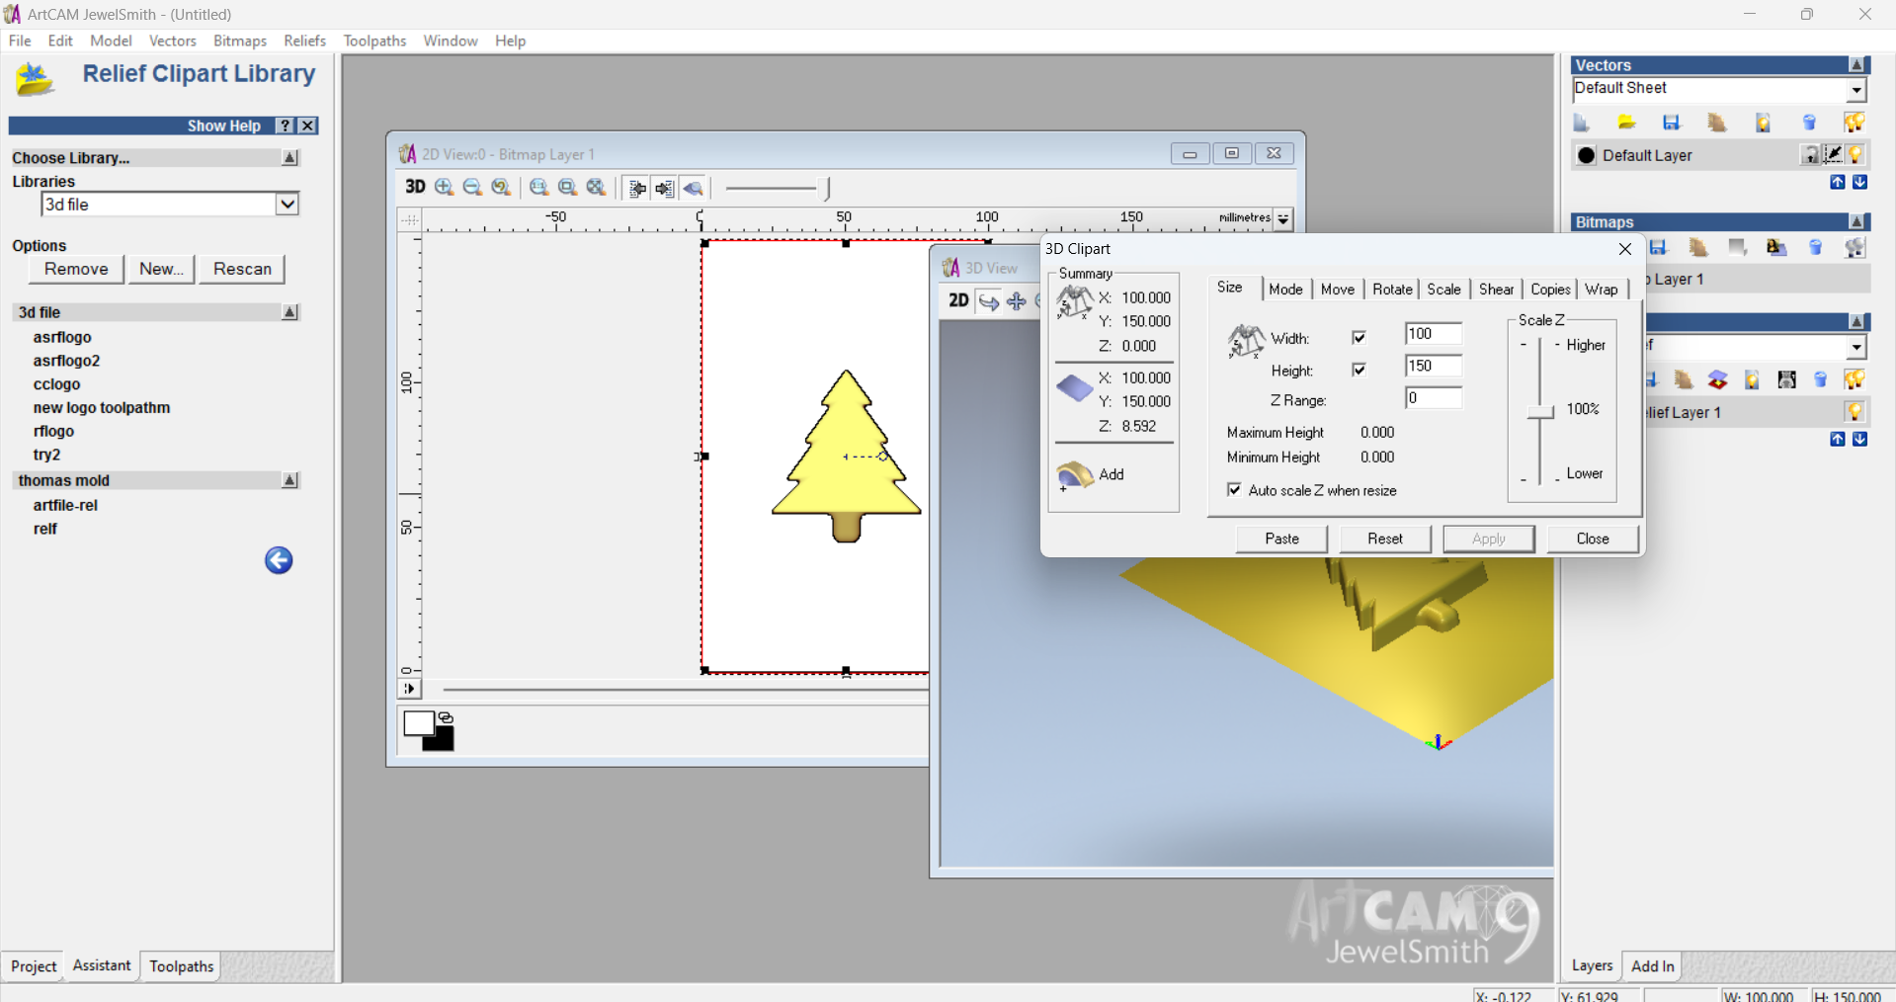Collapse thomas mold library list arrow
The height and width of the screenshot is (1002, 1896).
click(x=289, y=480)
